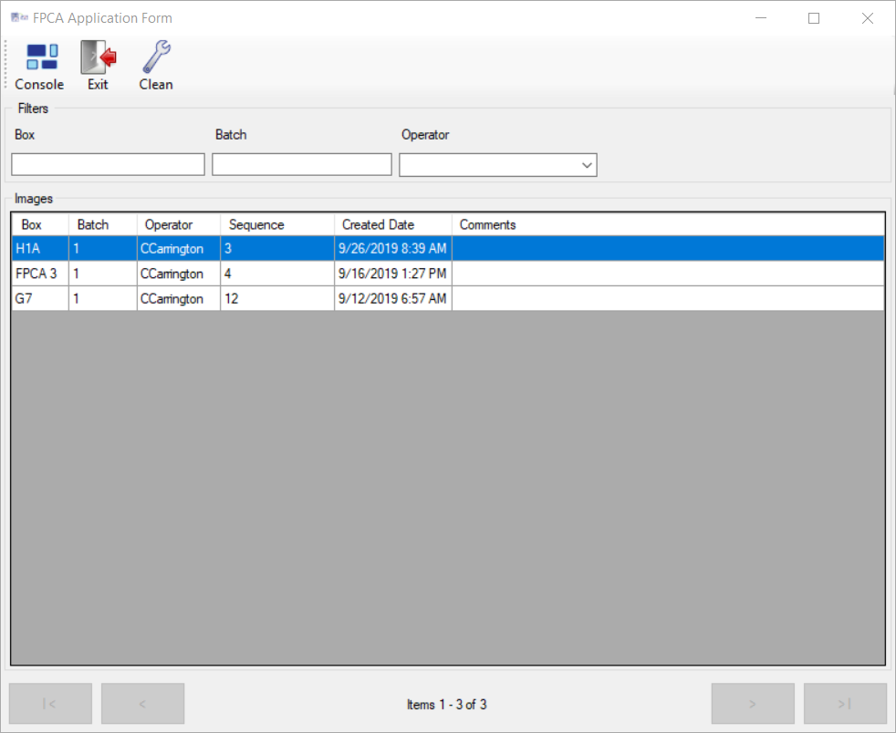Sort by Batch column header

click(103, 224)
